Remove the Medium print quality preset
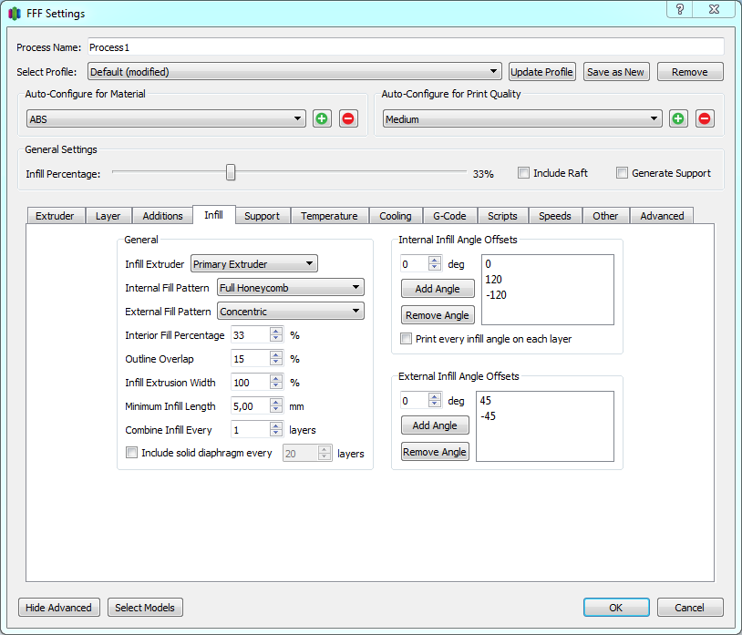Screen dimensions: 742x635 pos(704,118)
